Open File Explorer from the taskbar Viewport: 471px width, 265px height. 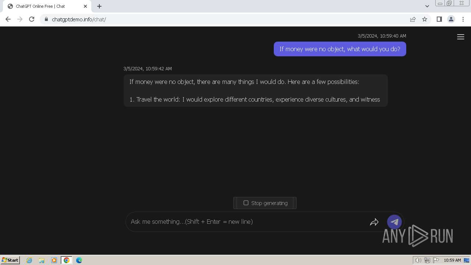tap(42, 260)
